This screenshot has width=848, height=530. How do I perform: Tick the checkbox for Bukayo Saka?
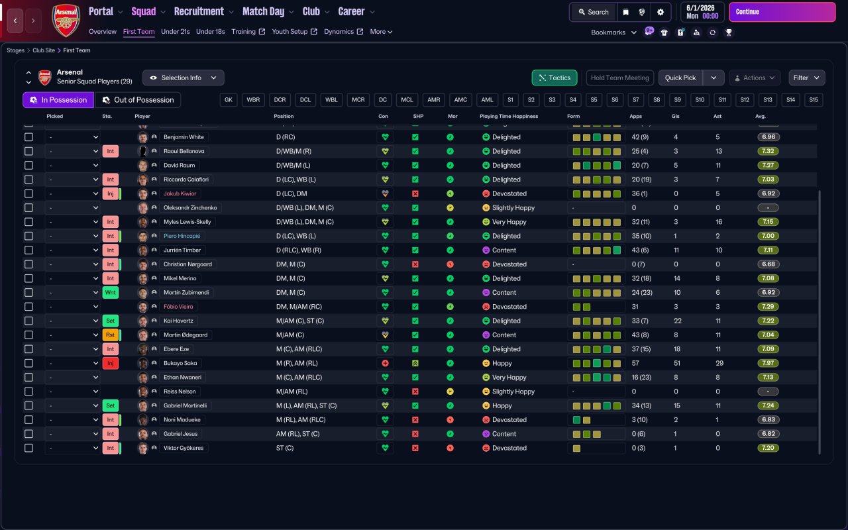[28, 363]
